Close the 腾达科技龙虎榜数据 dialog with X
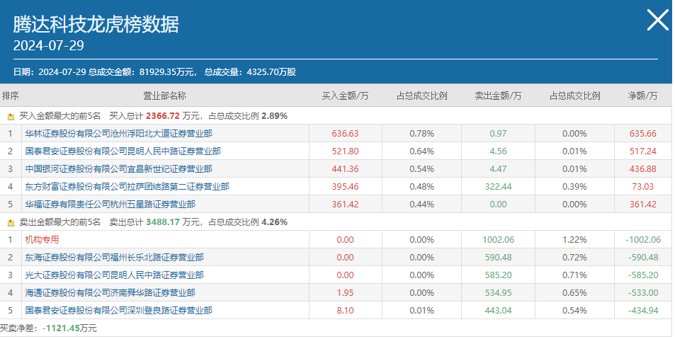This screenshot has width=675, height=339. pos(657,21)
